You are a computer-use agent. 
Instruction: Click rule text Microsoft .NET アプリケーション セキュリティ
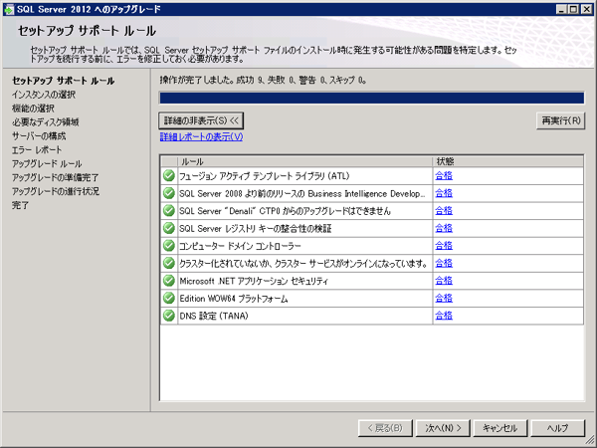click(x=254, y=281)
